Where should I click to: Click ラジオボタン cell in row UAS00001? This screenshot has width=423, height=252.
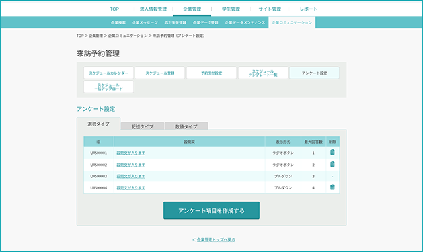coord(283,153)
